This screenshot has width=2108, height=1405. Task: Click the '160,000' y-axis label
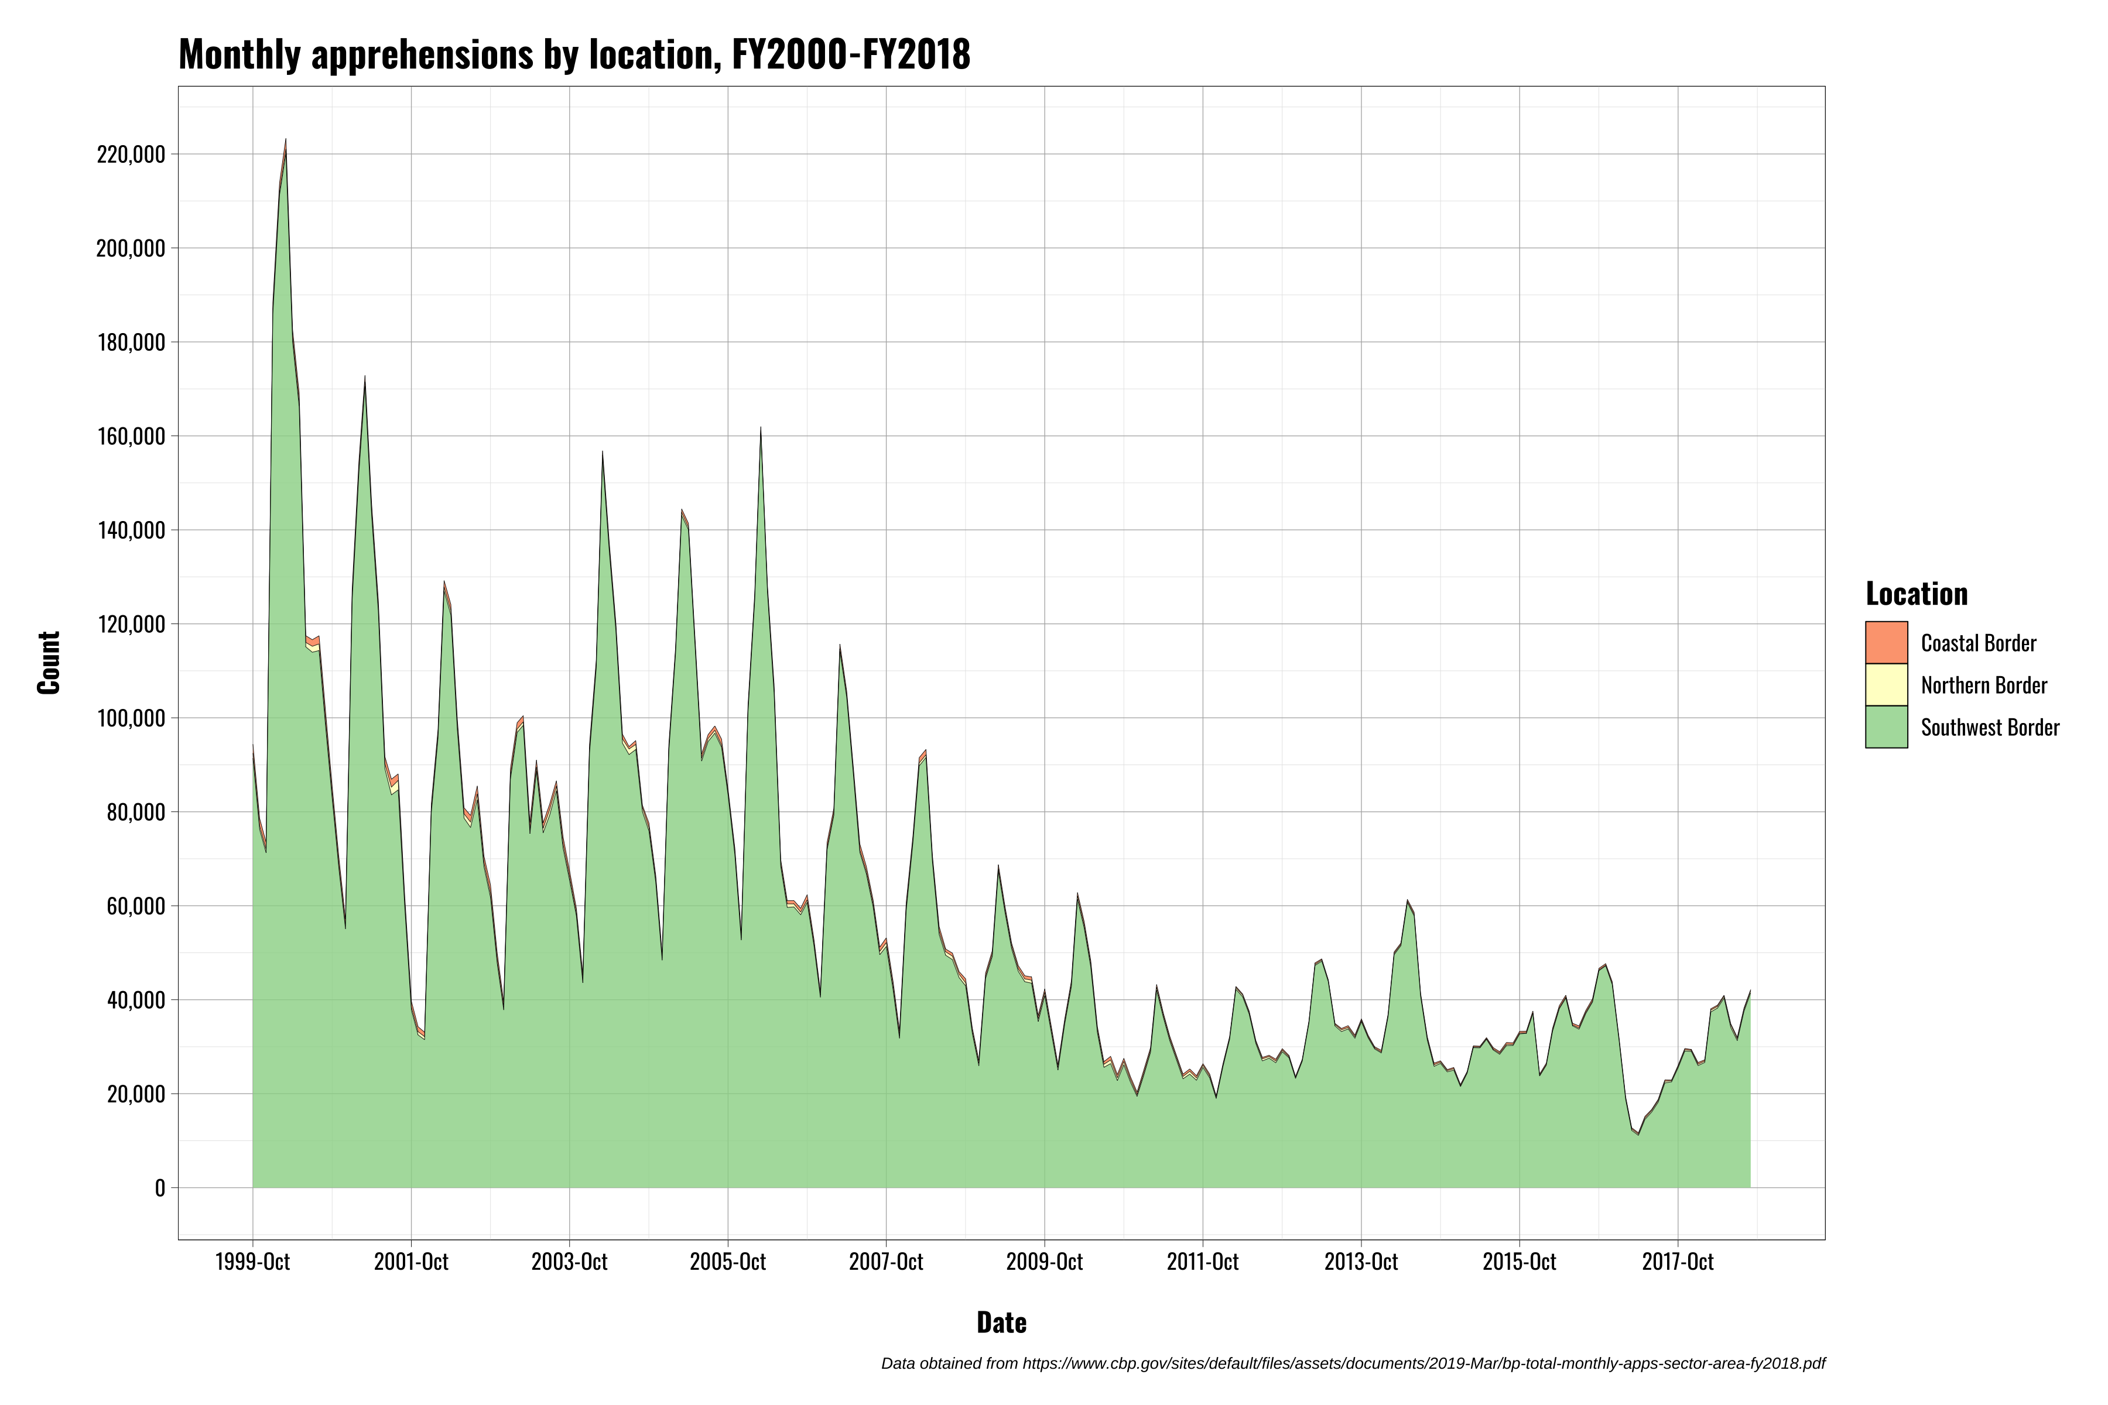[x=131, y=436]
